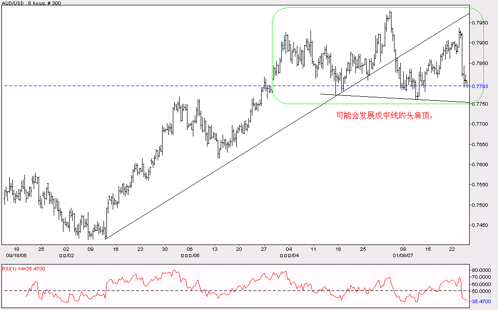The height and width of the screenshot is (310, 498).
Task: Click the 0.7750 price axis label
Action: 479,104
